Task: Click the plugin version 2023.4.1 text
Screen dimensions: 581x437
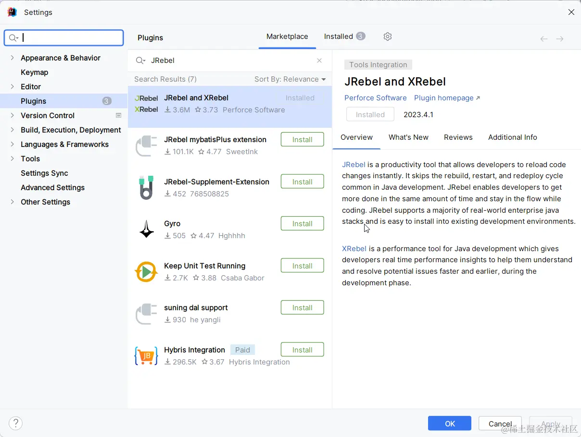Action: click(x=418, y=115)
